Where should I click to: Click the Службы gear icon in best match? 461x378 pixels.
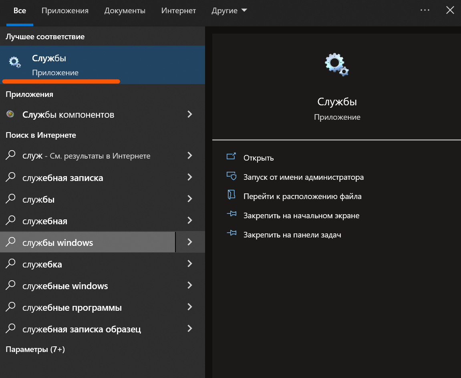15,62
